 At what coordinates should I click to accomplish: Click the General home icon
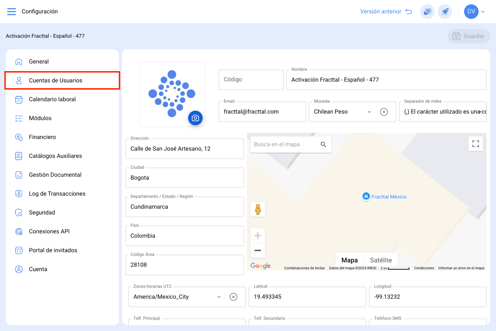[19, 62]
